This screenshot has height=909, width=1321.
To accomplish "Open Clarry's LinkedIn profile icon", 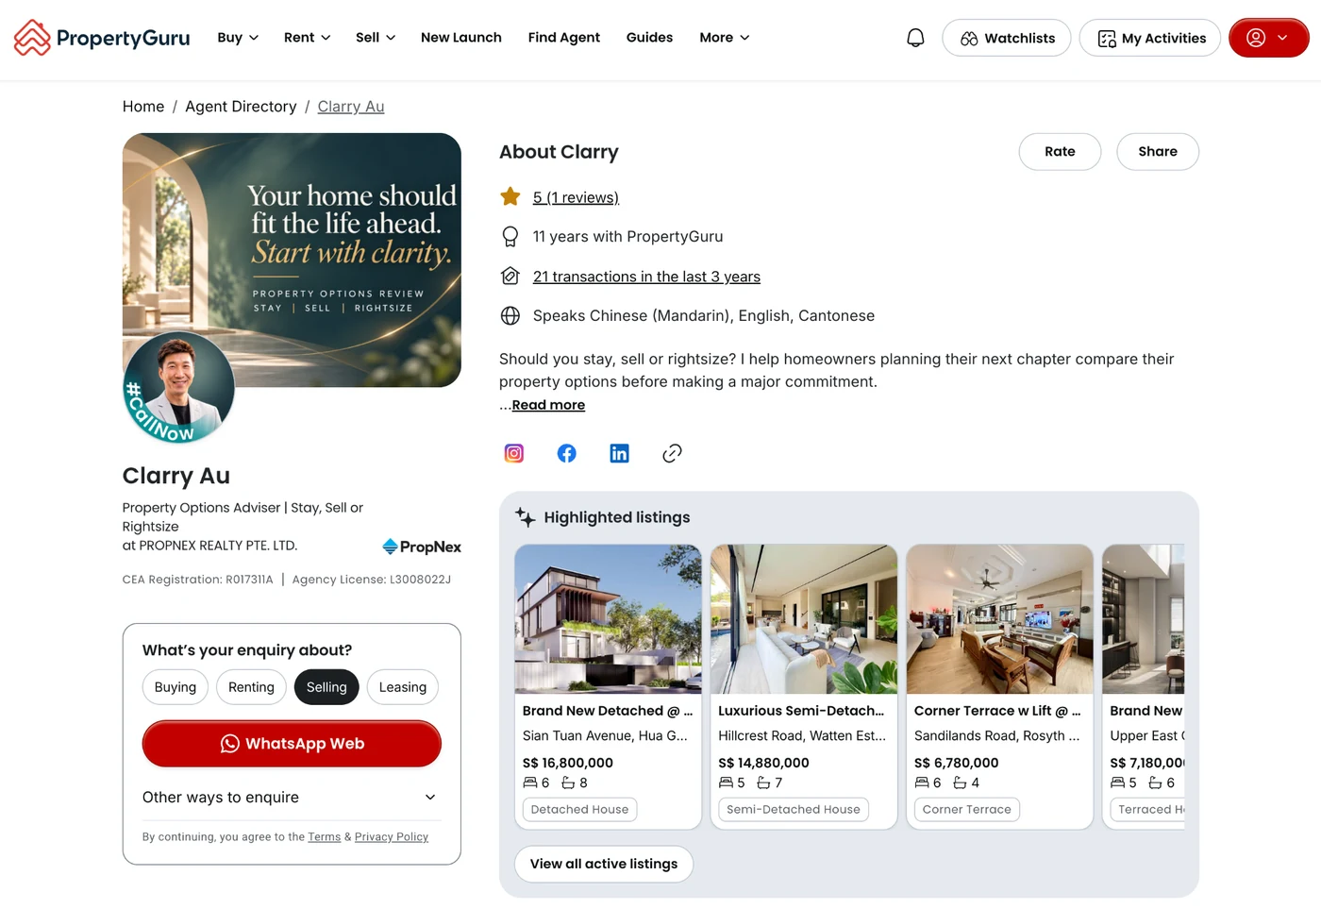I will pyautogui.click(x=619, y=453).
